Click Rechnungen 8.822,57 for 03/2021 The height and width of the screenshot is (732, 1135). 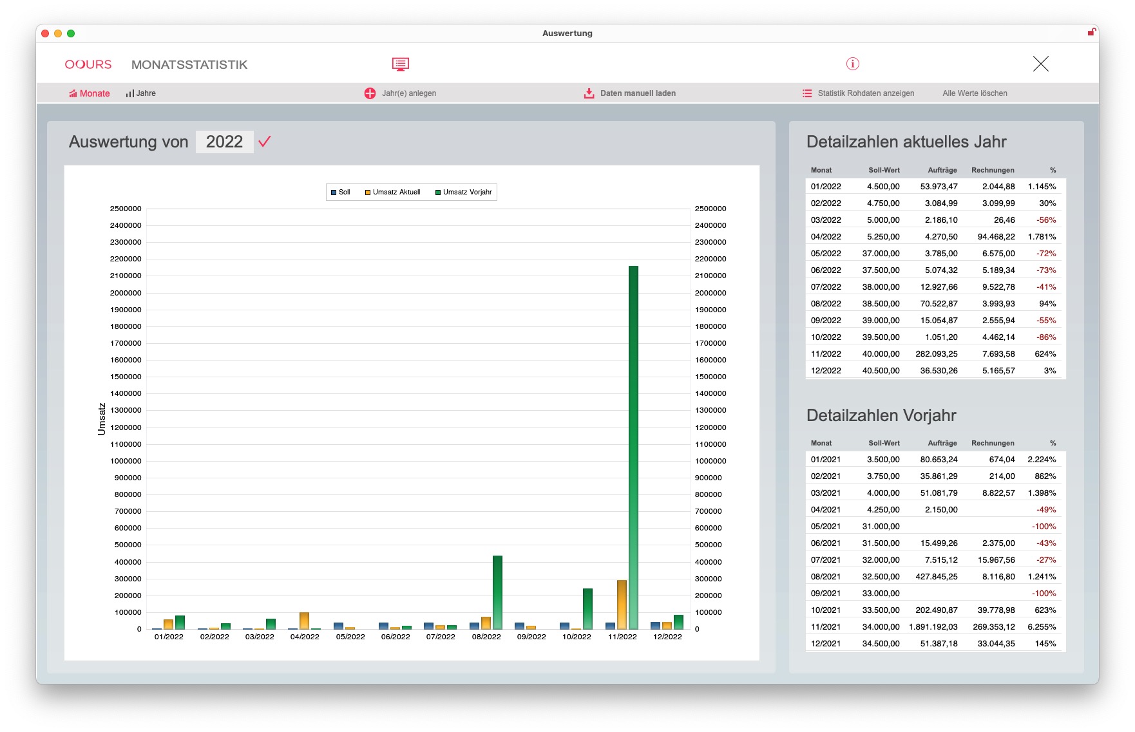pyautogui.click(x=998, y=493)
